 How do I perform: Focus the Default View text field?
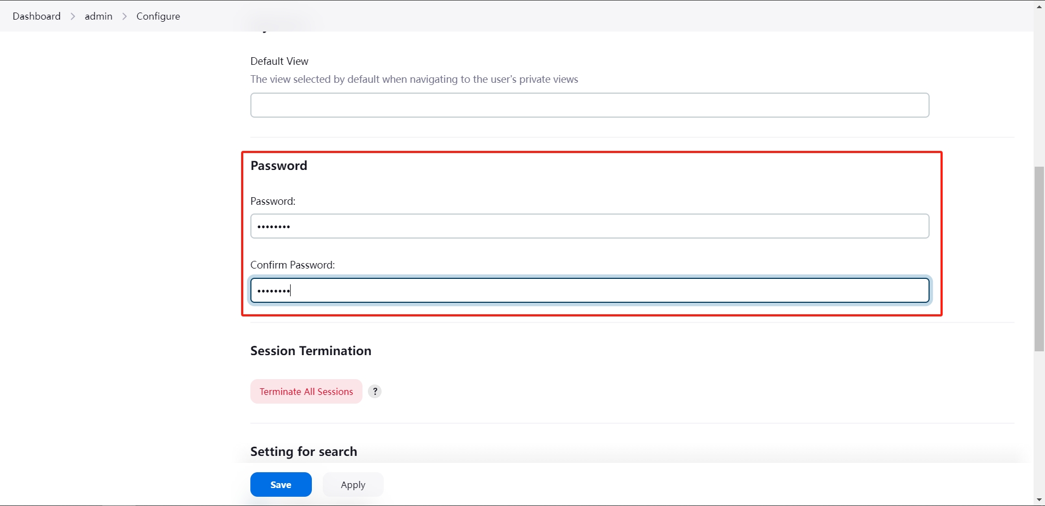coord(589,105)
